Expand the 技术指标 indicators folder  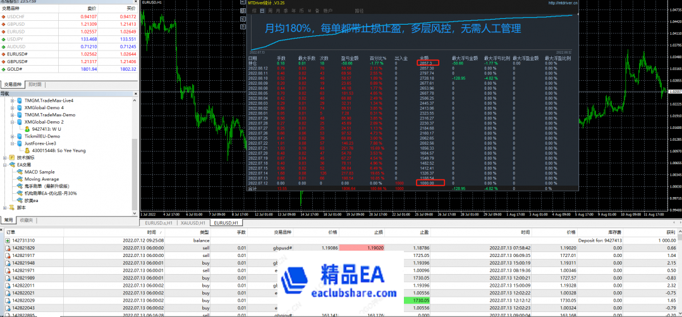(5, 157)
